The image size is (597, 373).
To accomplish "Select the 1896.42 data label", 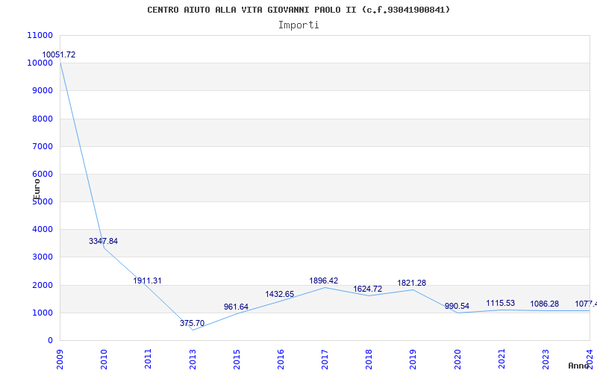I will coord(324,280).
